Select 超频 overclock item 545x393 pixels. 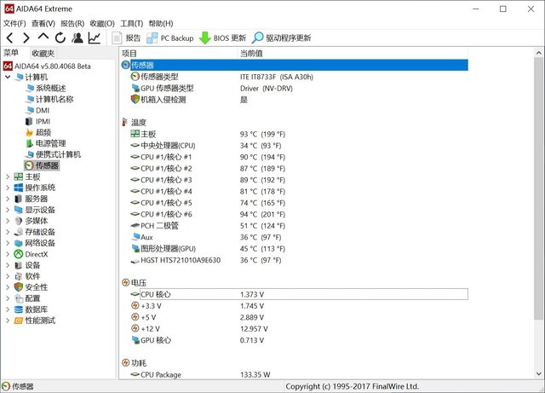[x=38, y=132]
